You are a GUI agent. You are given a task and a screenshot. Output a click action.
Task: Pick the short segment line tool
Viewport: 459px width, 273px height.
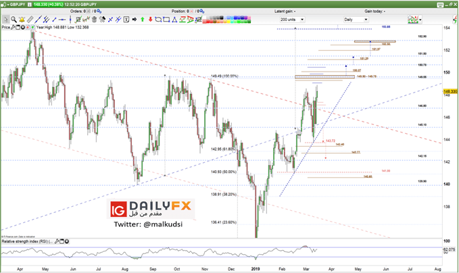(54, 20)
